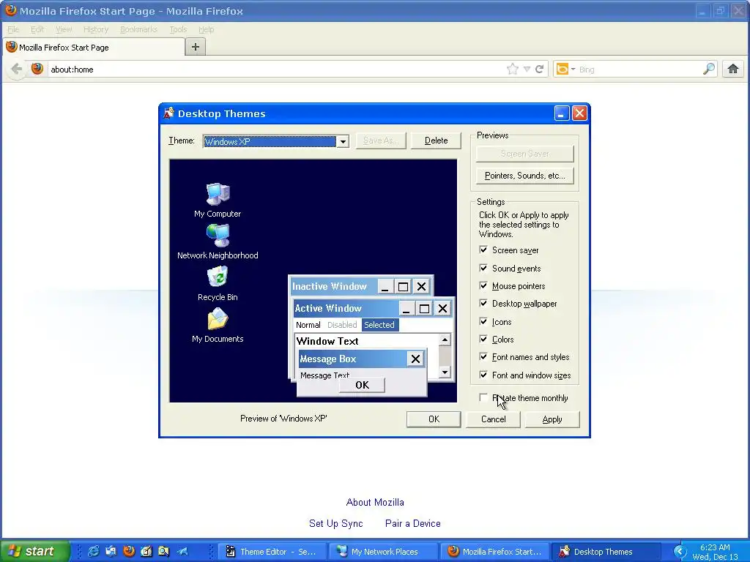Click the minimize icon on preview Inactive Window
This screenshot has width=750, height=562.
[x=385, y=287]
